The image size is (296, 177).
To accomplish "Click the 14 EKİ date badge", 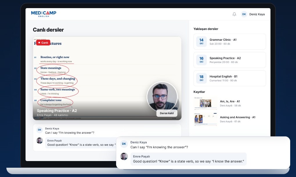I will coord(201,41).
